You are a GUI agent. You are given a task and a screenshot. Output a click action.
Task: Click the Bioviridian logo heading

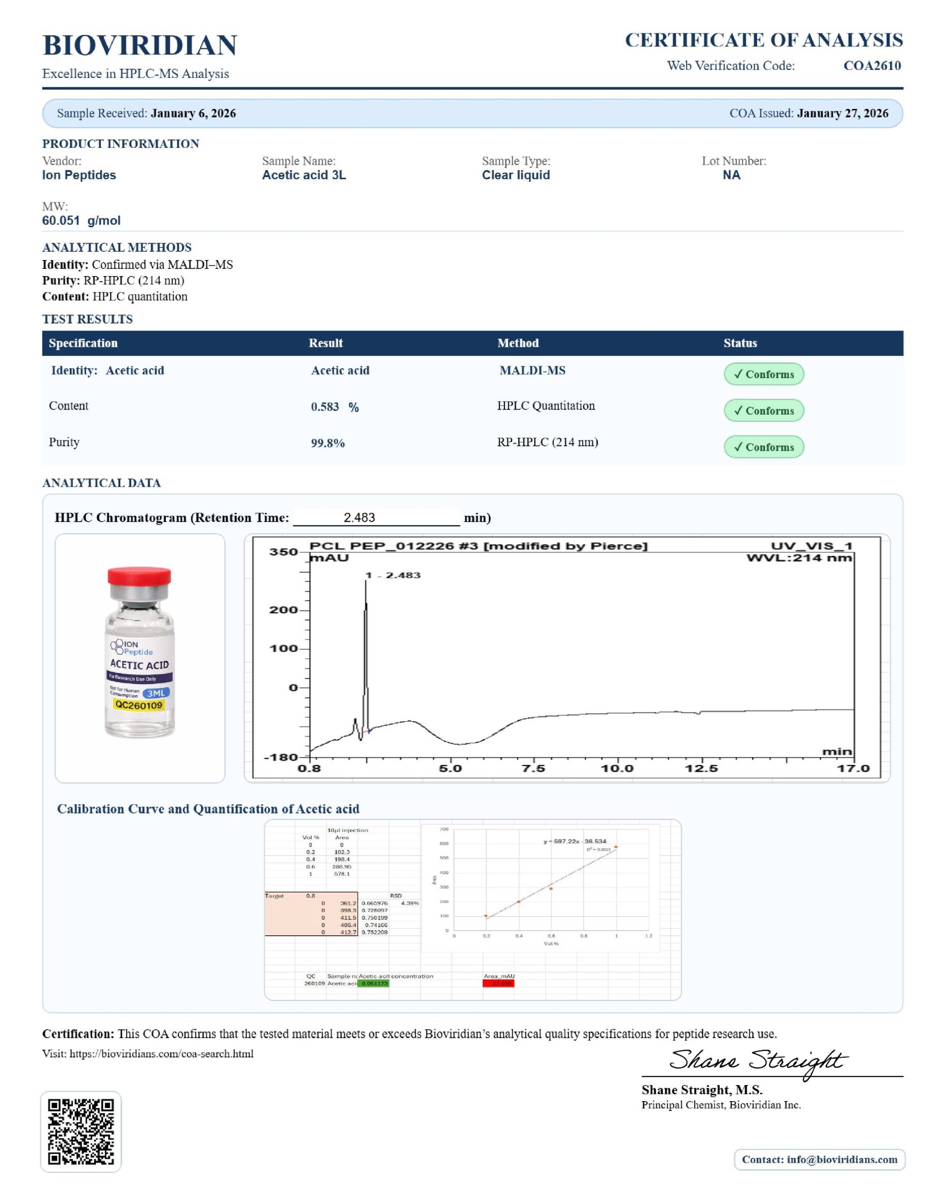coord(139,45)
